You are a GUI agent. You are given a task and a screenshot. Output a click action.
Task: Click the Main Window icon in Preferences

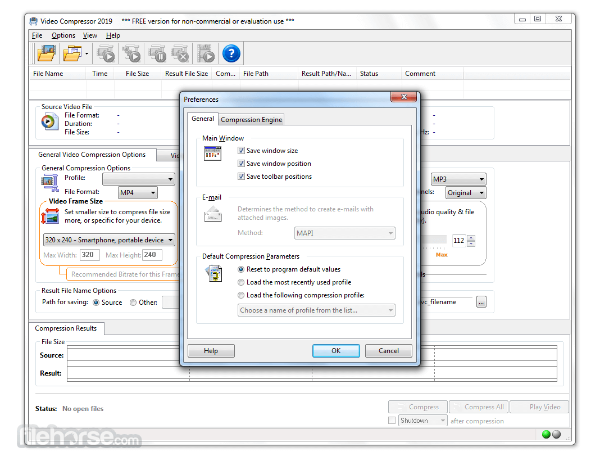click(x=212, y=154)
